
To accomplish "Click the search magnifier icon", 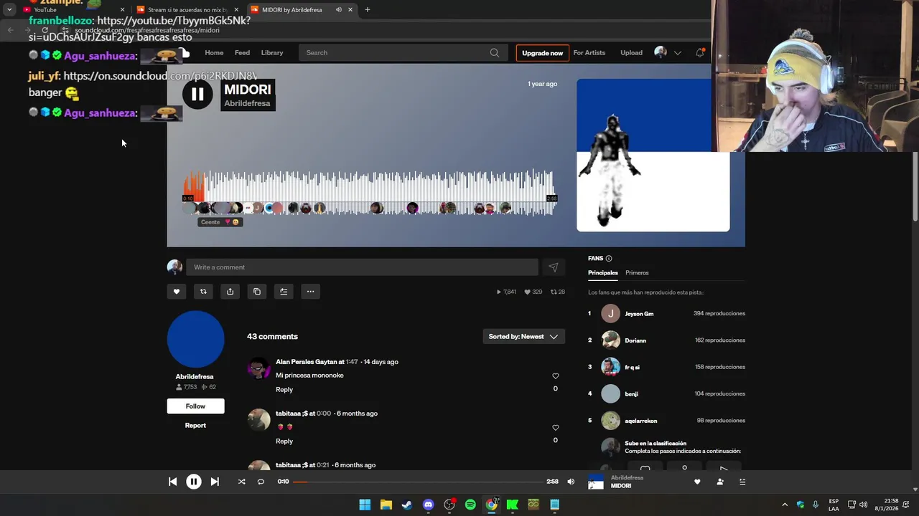I will pyautogui.click(x=495, y=52).
